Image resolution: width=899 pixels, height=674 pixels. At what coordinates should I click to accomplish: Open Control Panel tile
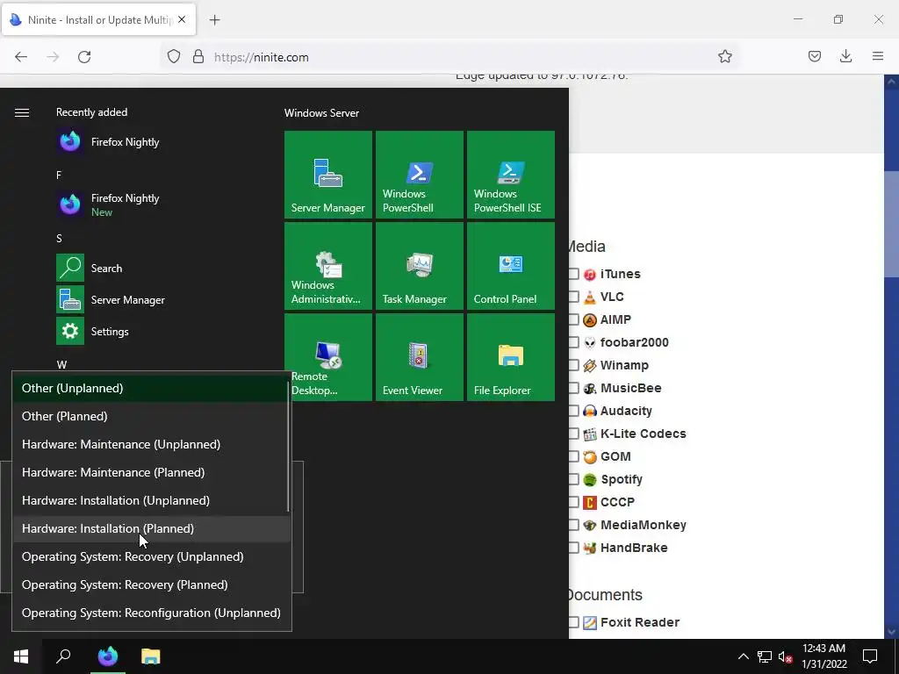click(510, 265)
